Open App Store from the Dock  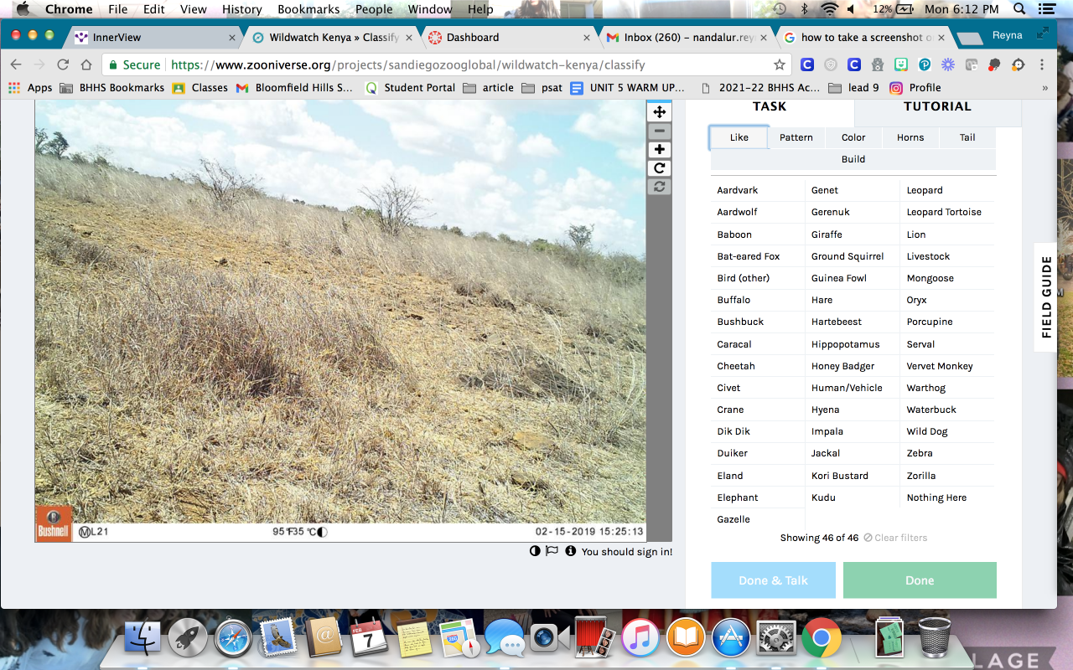pyautogui.click(x=731, y=639)
